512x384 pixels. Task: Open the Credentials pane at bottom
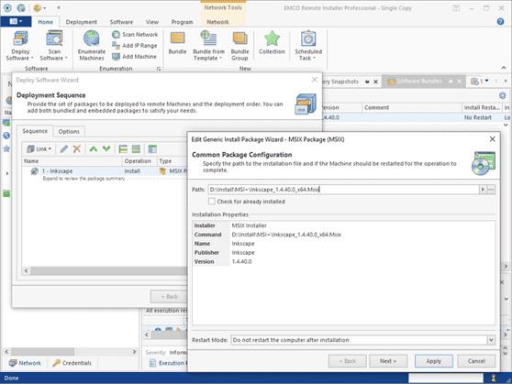pyautogui.click(x=72, y=363)
